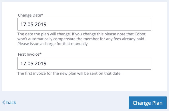Viewport: 169px width, 111px height.
Task: Click the first invoice sent-date help text
Action: (x=69, y=73)
